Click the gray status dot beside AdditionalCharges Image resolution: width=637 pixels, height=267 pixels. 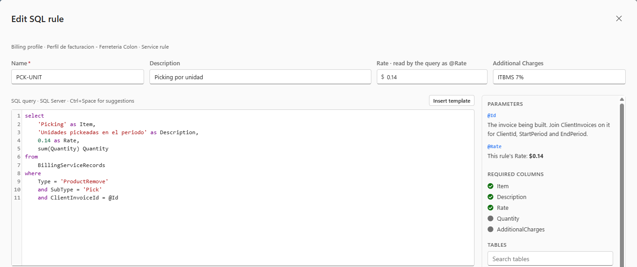click(491, 229)
